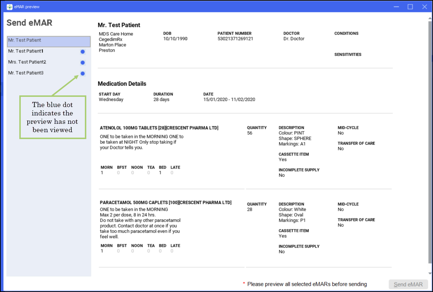View Mr. Test Patient3 eMAR preview
This screenshot has height=292, width=433.
coord(25,73)
